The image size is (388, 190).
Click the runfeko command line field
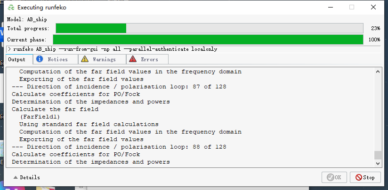coord(193,49)
